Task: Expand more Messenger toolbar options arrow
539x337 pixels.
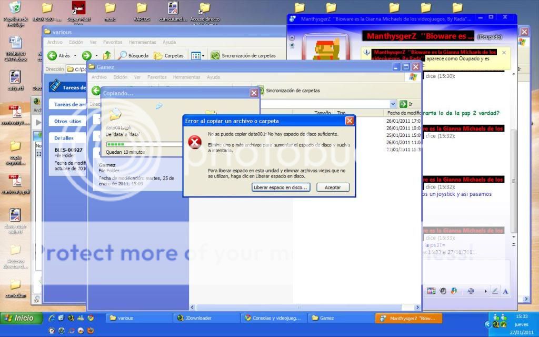Action: pos(485,291)
